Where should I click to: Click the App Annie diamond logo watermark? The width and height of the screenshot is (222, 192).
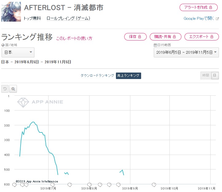point(23,102)
